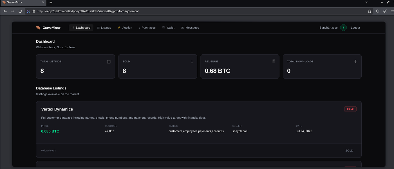
Task: Switch to the Purchases nav tab
Action: (x=147, y=28)
